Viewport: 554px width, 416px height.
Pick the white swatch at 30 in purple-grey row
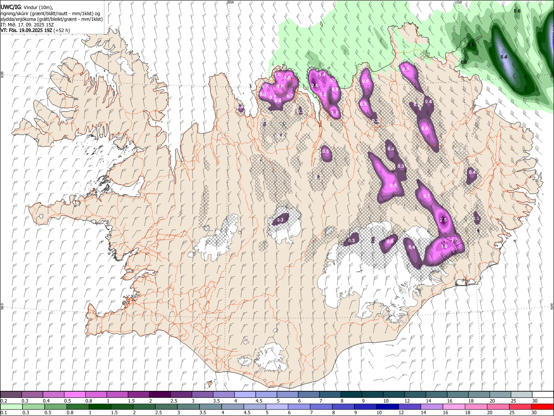coord(542,395)
